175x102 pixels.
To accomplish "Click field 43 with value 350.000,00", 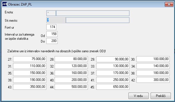I will 30,87.
